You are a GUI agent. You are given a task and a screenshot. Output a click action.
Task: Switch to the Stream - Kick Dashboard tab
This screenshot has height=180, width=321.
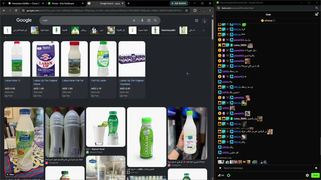(x=66, y=3)
